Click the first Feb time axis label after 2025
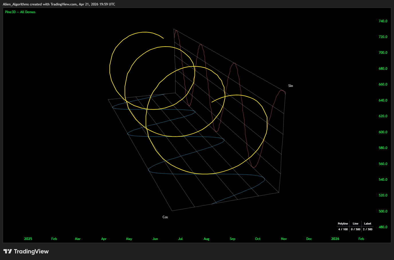 [54, 239]
